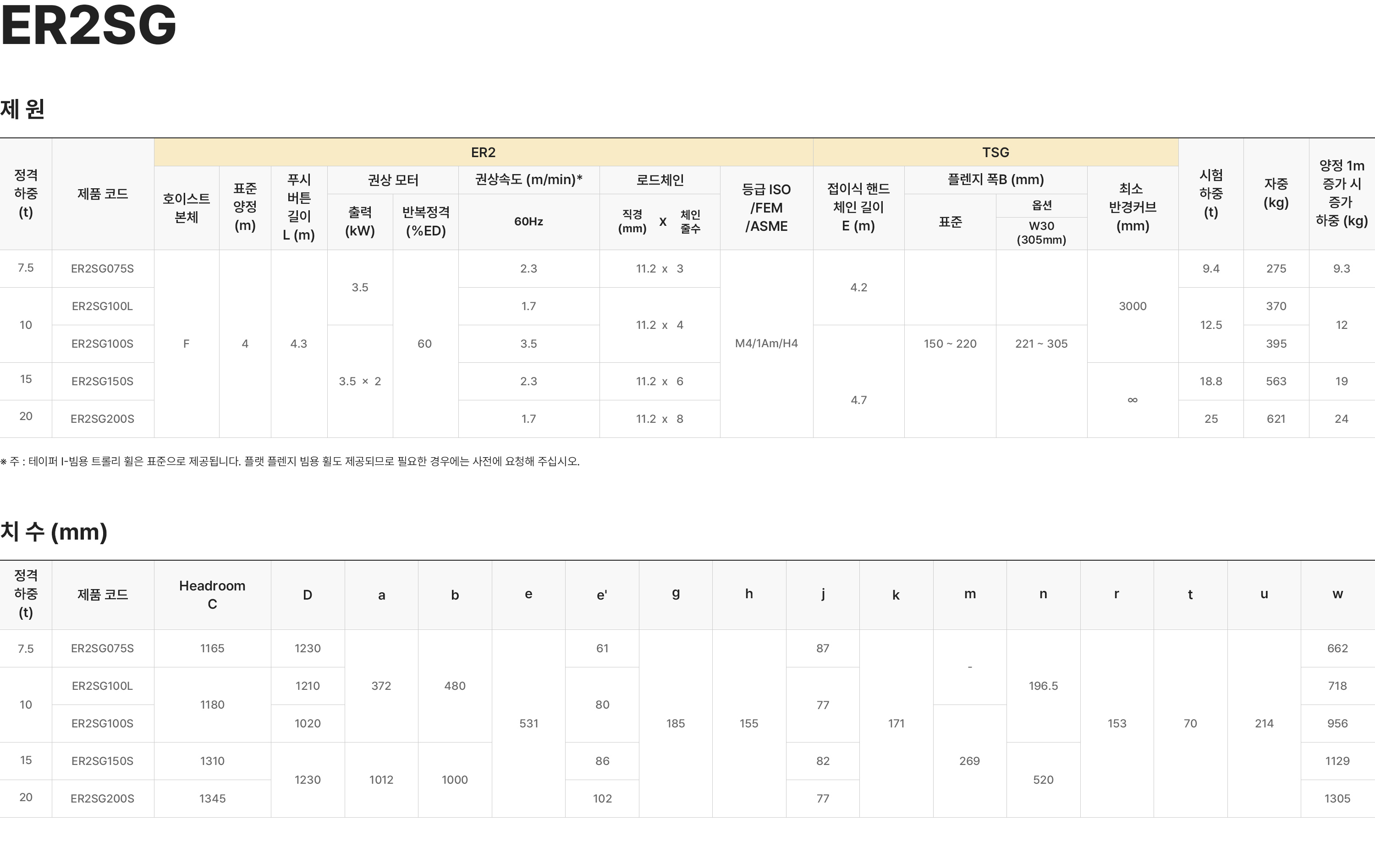Click product code ER2SG075S in specifications table
This screenshot has height=852, width=1375.
102,269
